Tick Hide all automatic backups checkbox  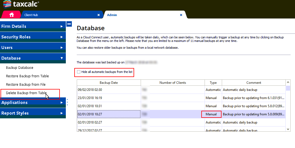pyautogui.click(x=79, y=72)
